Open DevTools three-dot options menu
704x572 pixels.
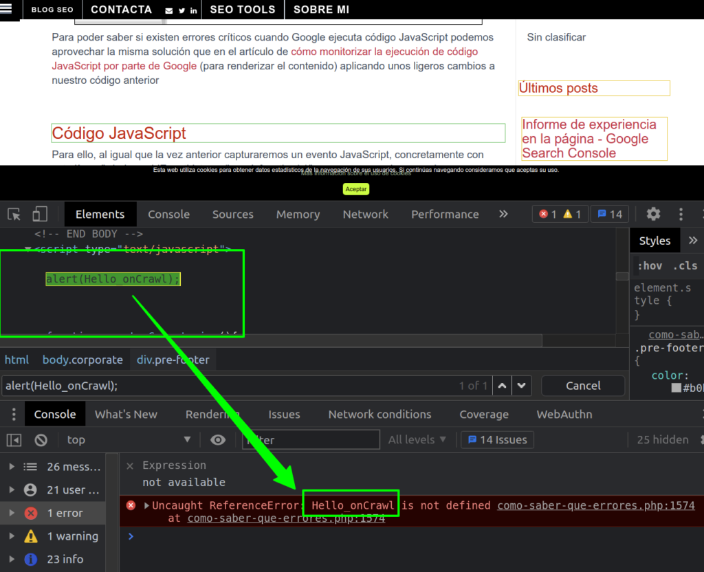coord(681,214)
